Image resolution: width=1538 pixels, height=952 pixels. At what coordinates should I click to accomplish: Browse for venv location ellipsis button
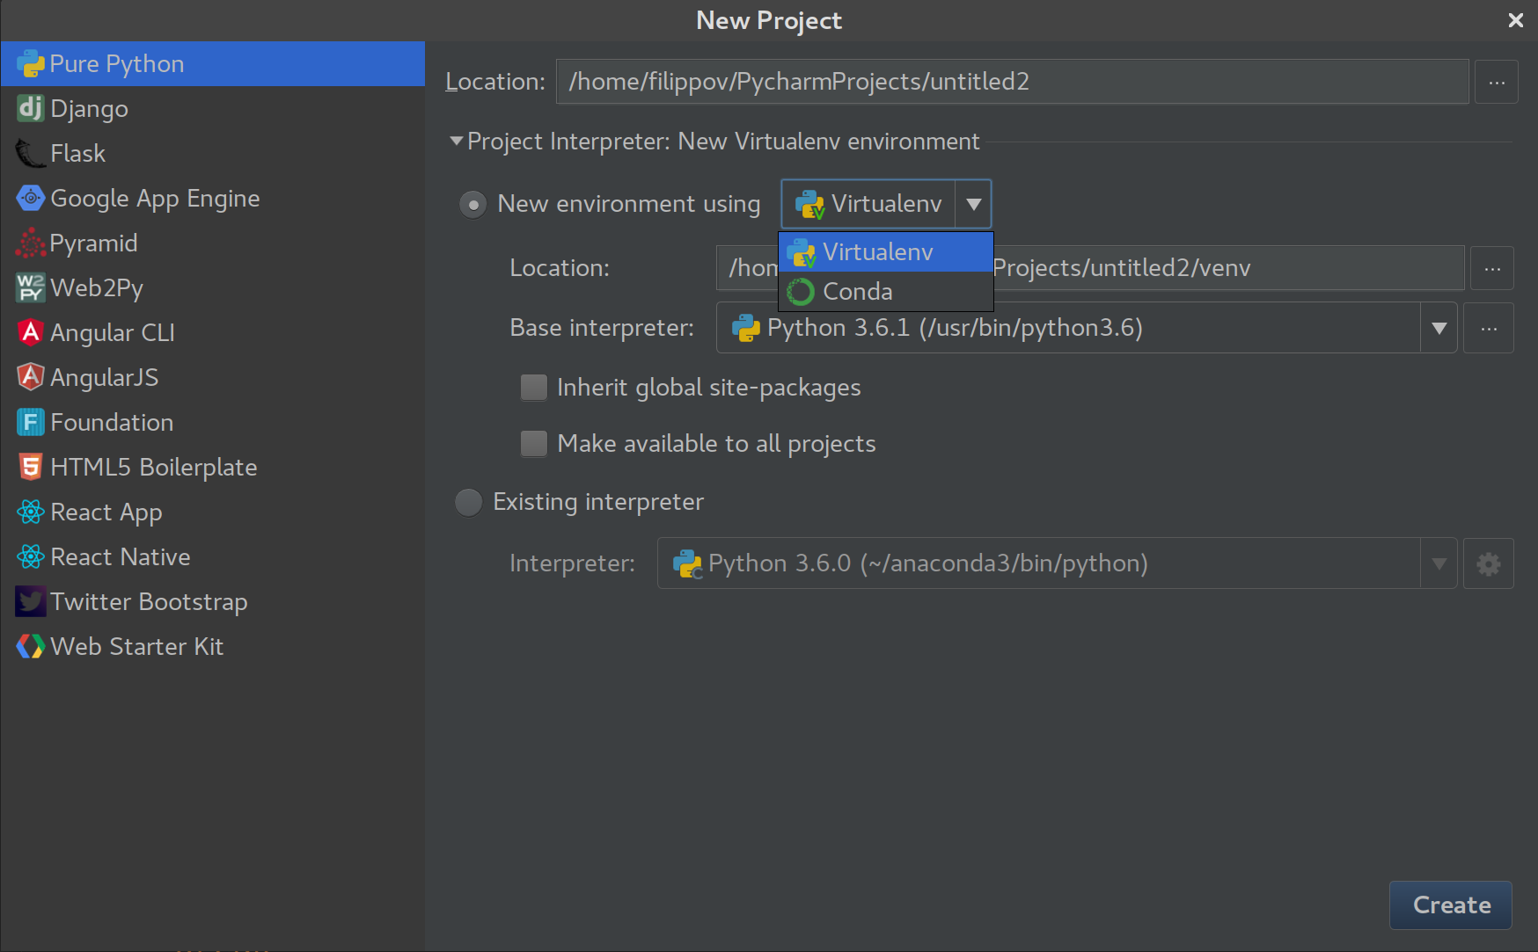1492,268
